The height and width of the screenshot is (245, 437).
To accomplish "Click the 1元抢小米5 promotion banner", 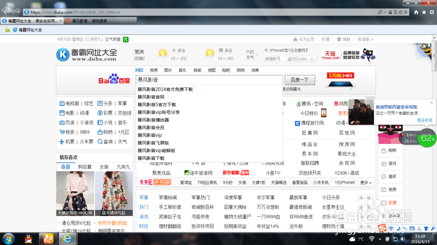I will 340,82.
